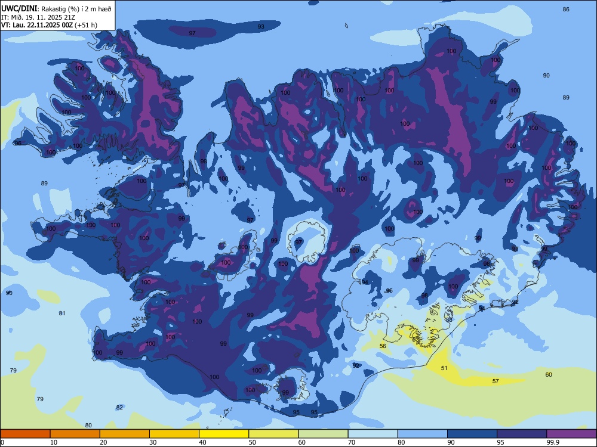The width and height of the screenshot is (597, 447).
Task: Click the legend tick label 50
Action: (253, 442)
